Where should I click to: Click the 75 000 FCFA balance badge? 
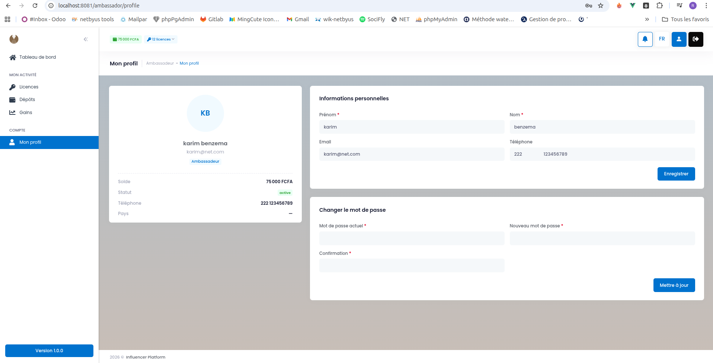tap(126, 39)
